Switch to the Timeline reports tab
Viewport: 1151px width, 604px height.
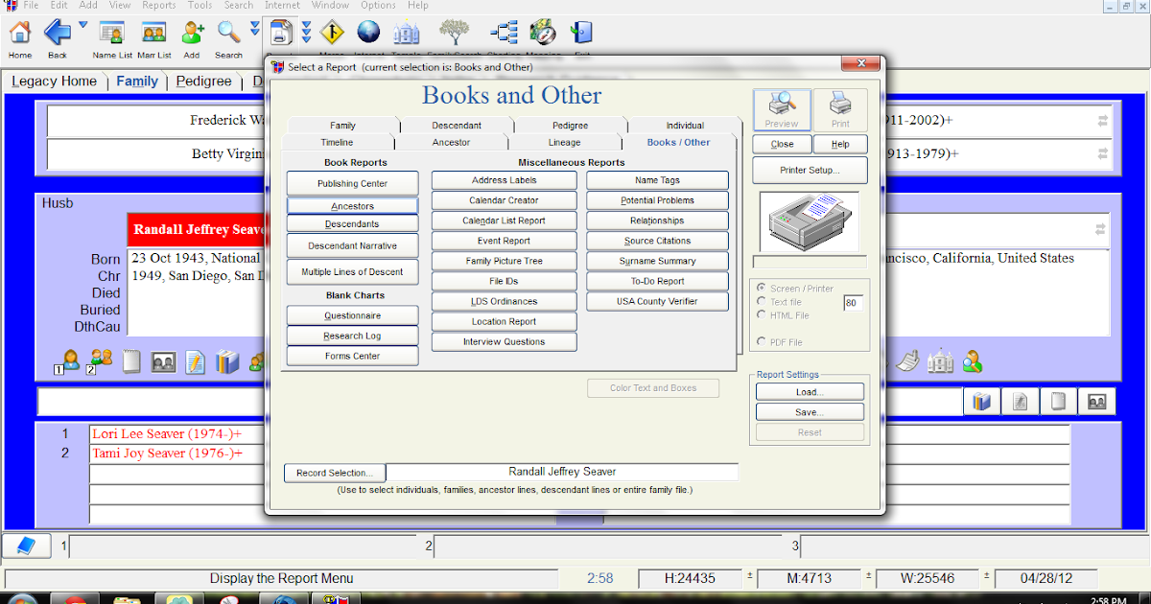click(337, 141)
